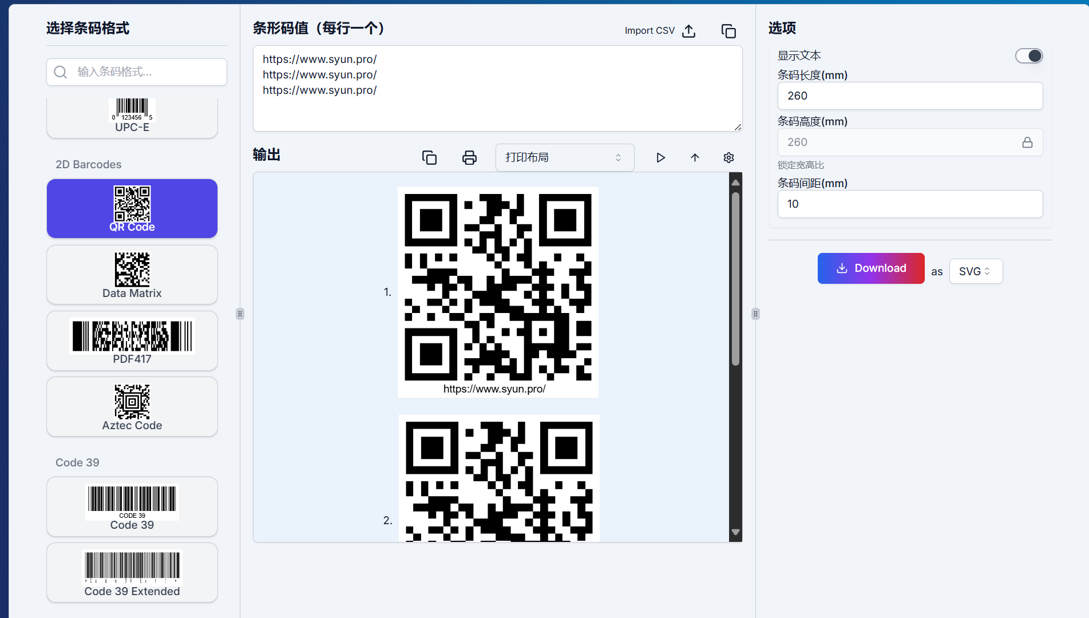The height and width of the screenshot is (618, 1089).
Task: Click the https://www.syun.pro/ caption under first QR
Action: tap(494, 389)
